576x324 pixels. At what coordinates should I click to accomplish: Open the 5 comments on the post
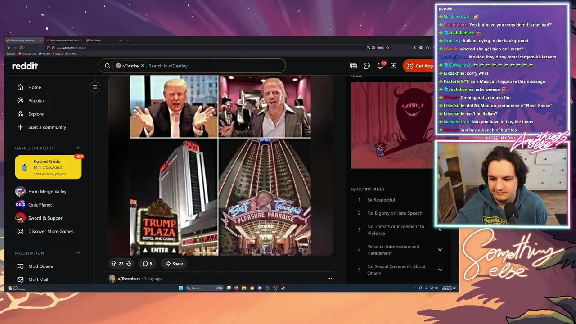(x=147, y=264)
